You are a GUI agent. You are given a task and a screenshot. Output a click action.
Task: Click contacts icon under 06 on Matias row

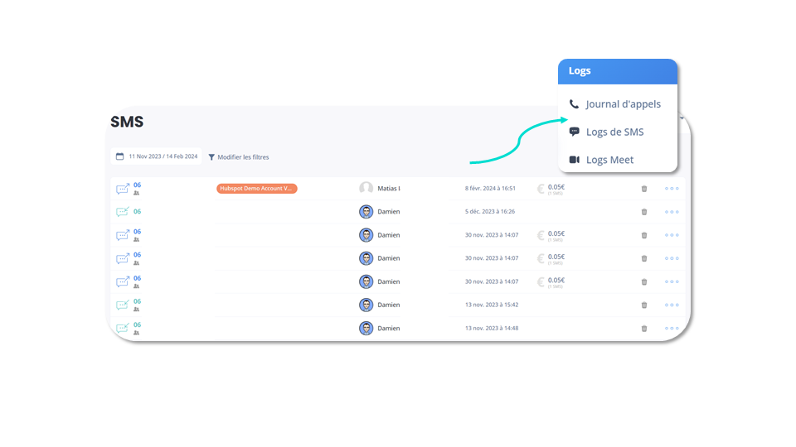(x=136, y=193)
